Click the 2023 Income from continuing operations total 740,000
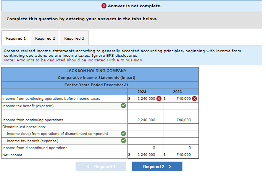266x178 pixels. point(184,120)
